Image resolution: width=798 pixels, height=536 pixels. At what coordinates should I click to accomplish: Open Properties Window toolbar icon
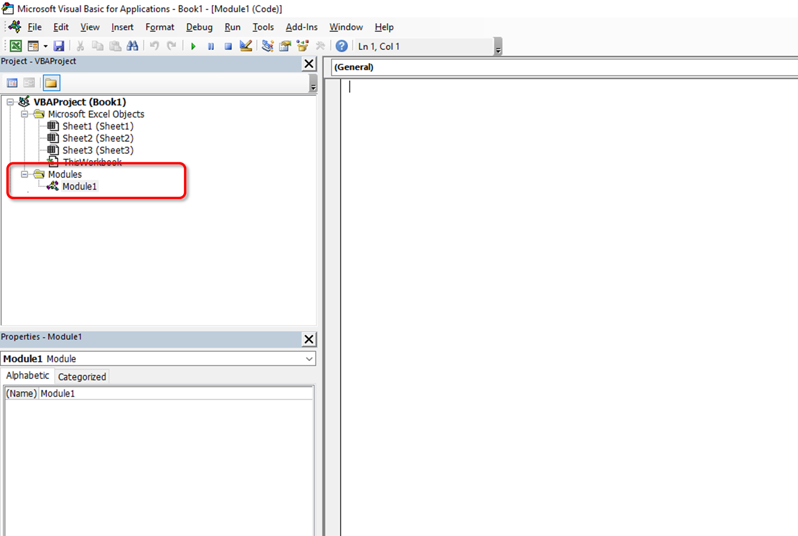click(x=285, y=46)
